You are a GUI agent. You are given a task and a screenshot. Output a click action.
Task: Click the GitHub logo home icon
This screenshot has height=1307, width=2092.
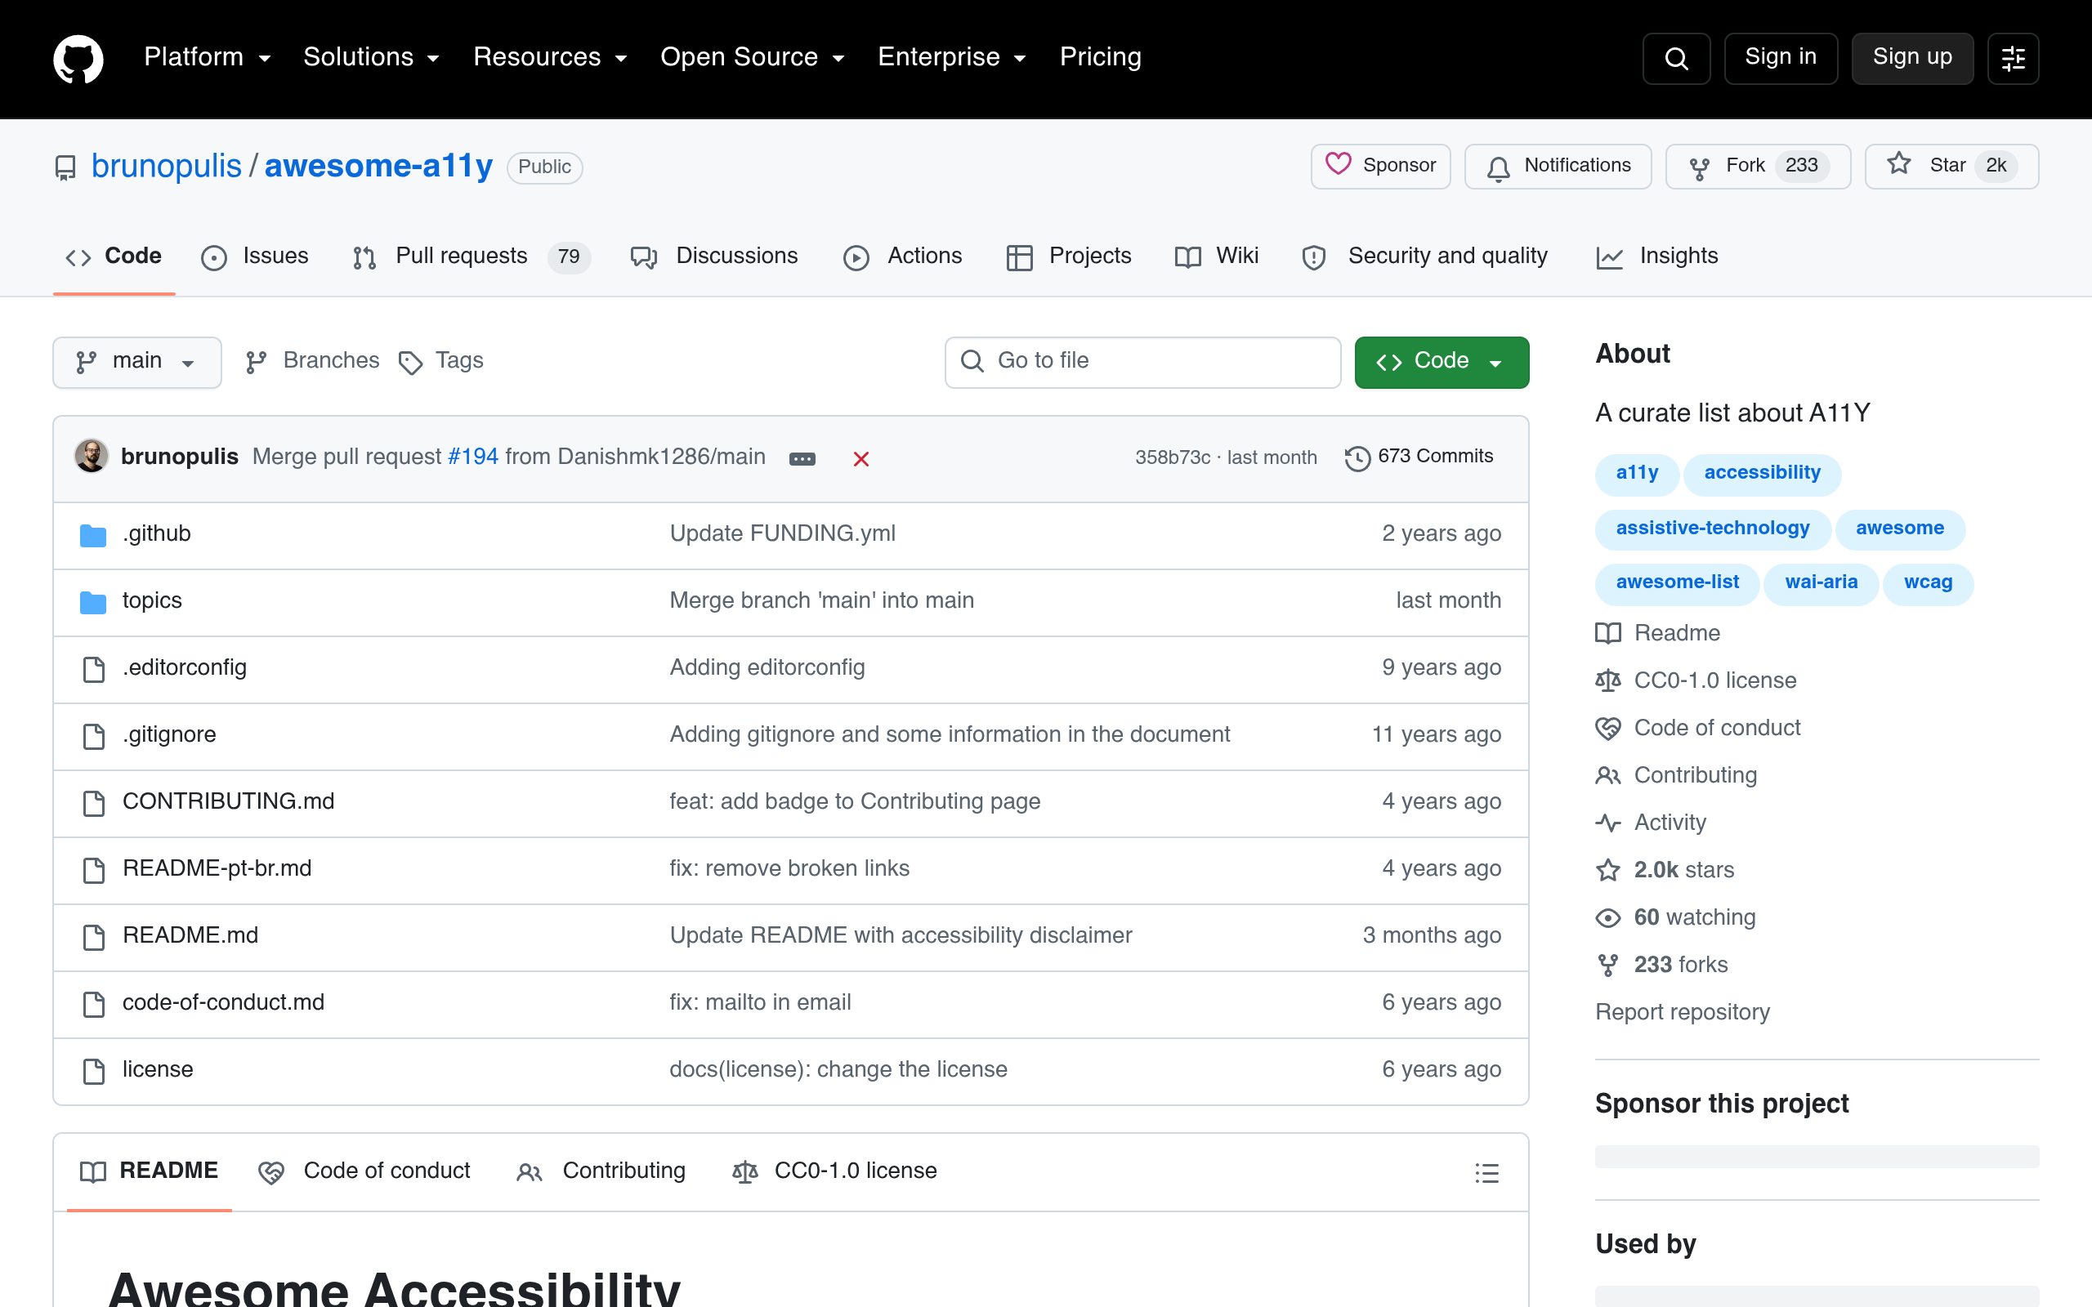[78, 58]
